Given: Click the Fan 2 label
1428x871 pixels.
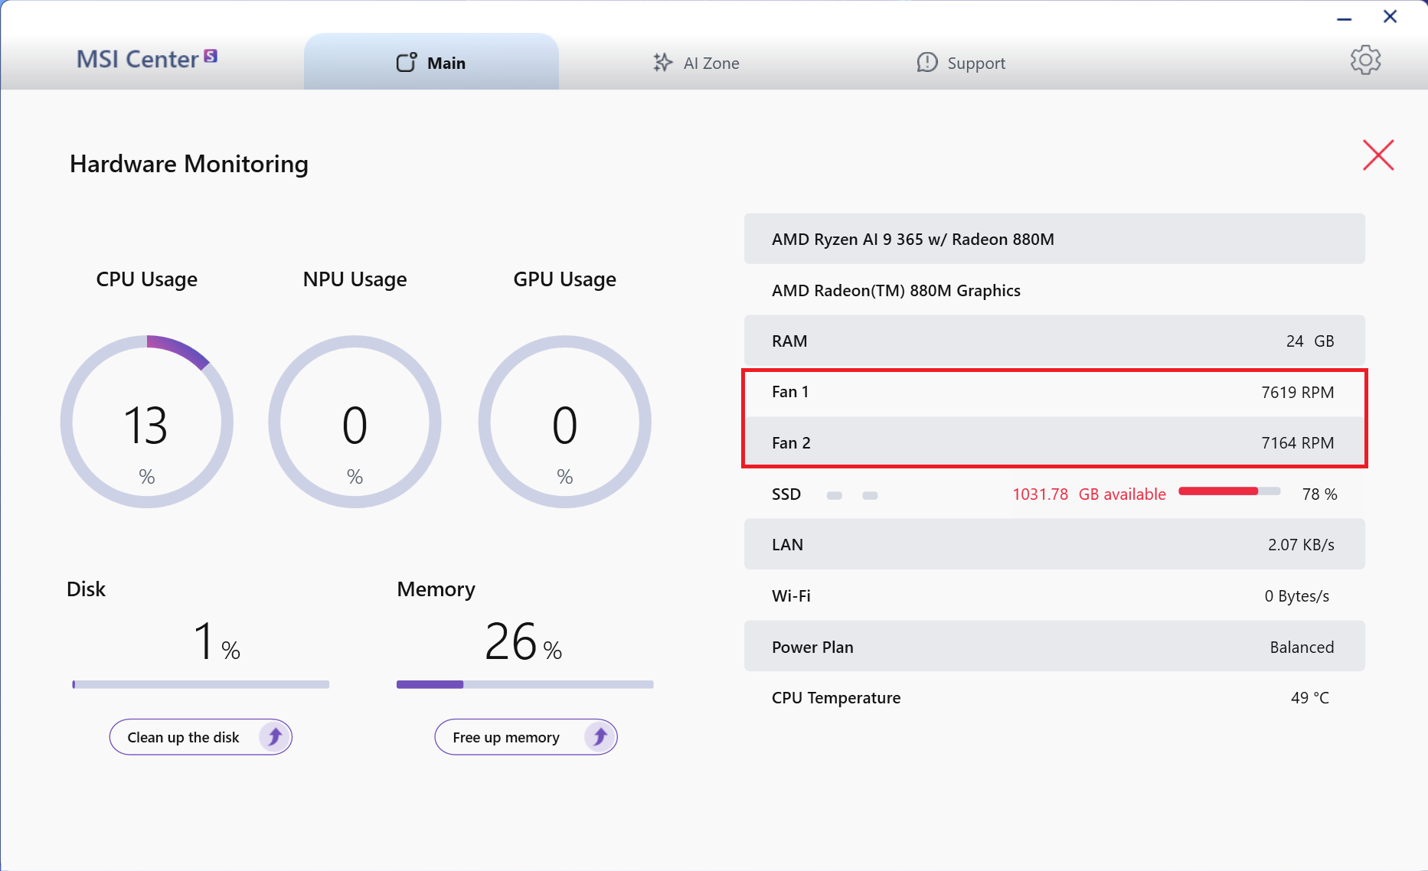Looking at the screenshot, I should point(791,442).
